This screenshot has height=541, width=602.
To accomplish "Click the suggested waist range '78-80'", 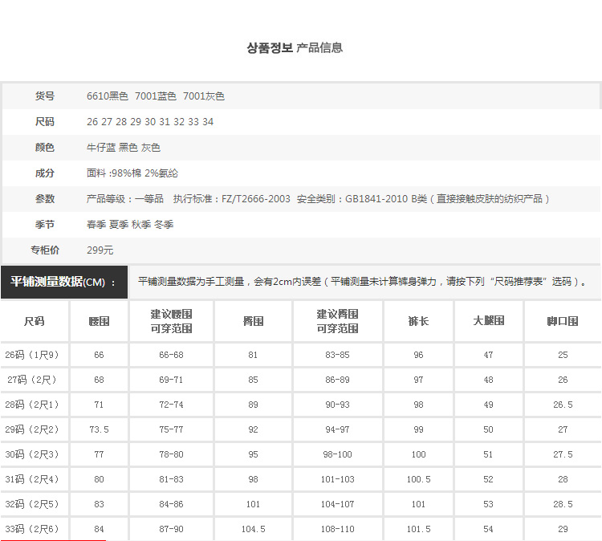I will (171, 454).
